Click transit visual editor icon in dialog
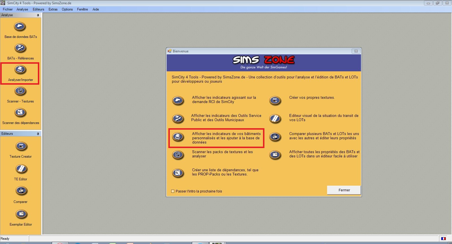The width and height of the screenshot is (452, 244). (275, 118)
